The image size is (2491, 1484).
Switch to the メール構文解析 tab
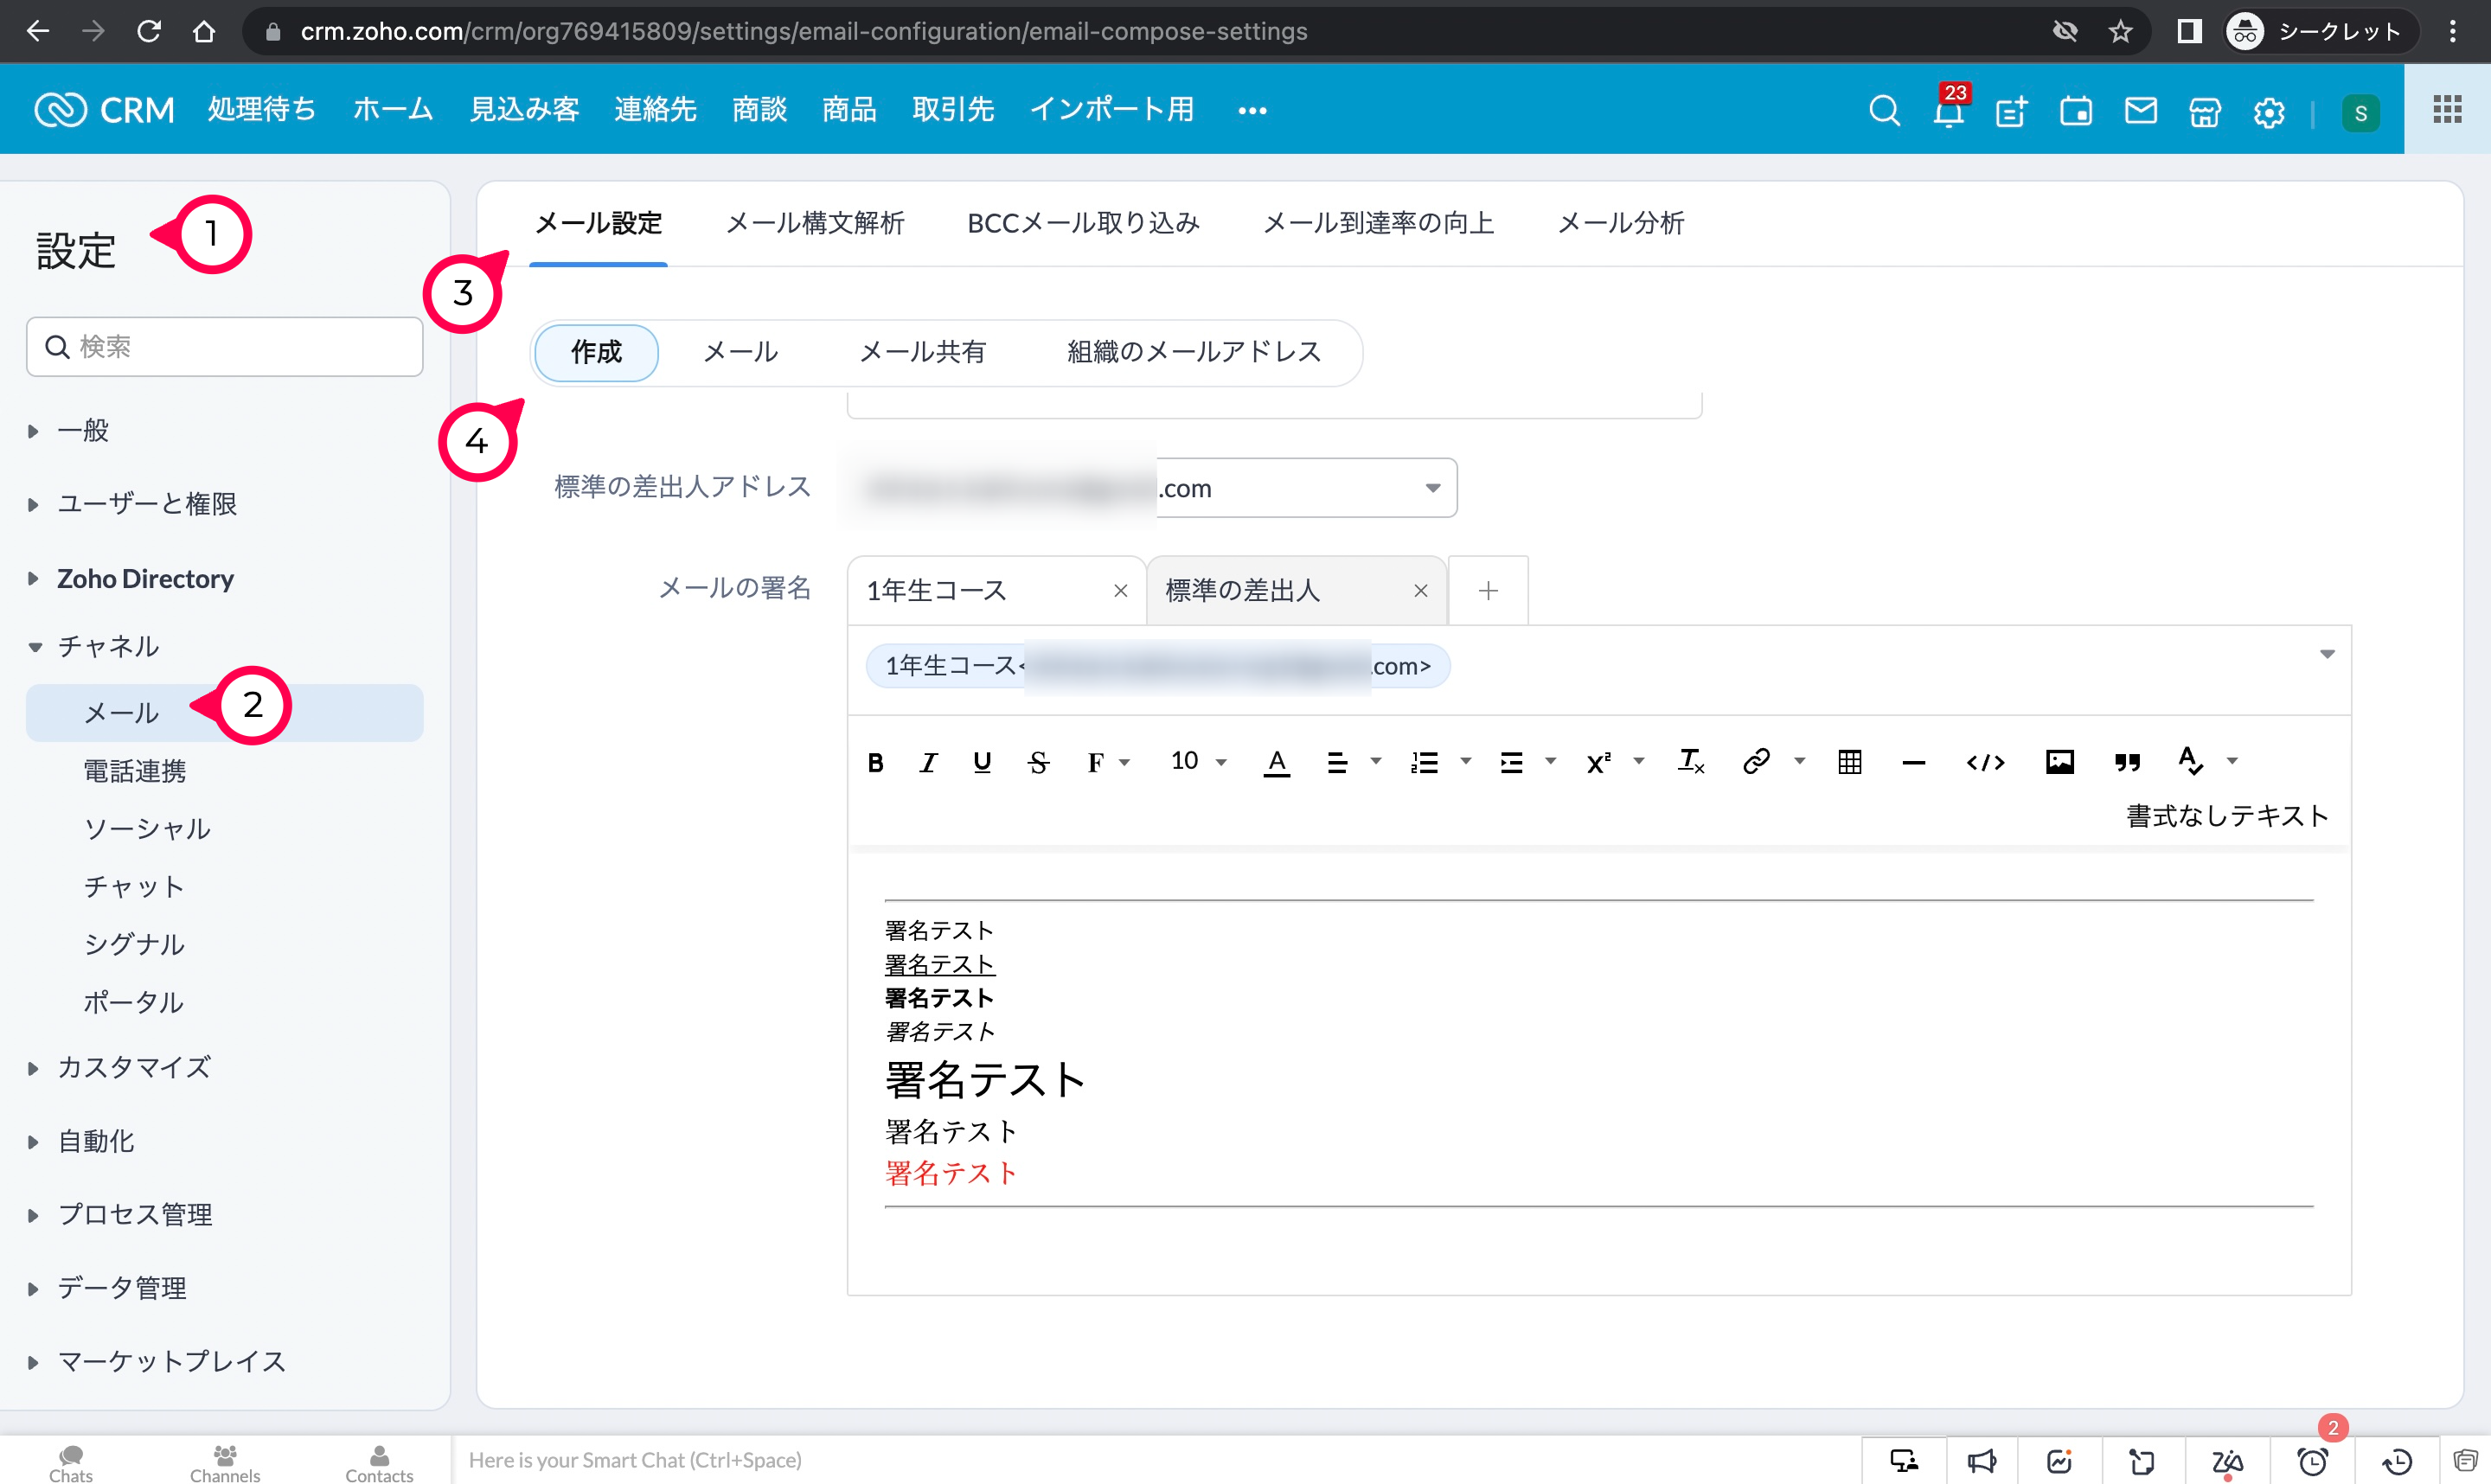(x=815, y=223)
